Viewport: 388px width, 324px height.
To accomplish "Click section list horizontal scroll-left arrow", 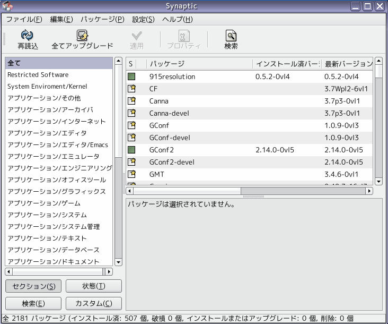I will pos(8,272).
